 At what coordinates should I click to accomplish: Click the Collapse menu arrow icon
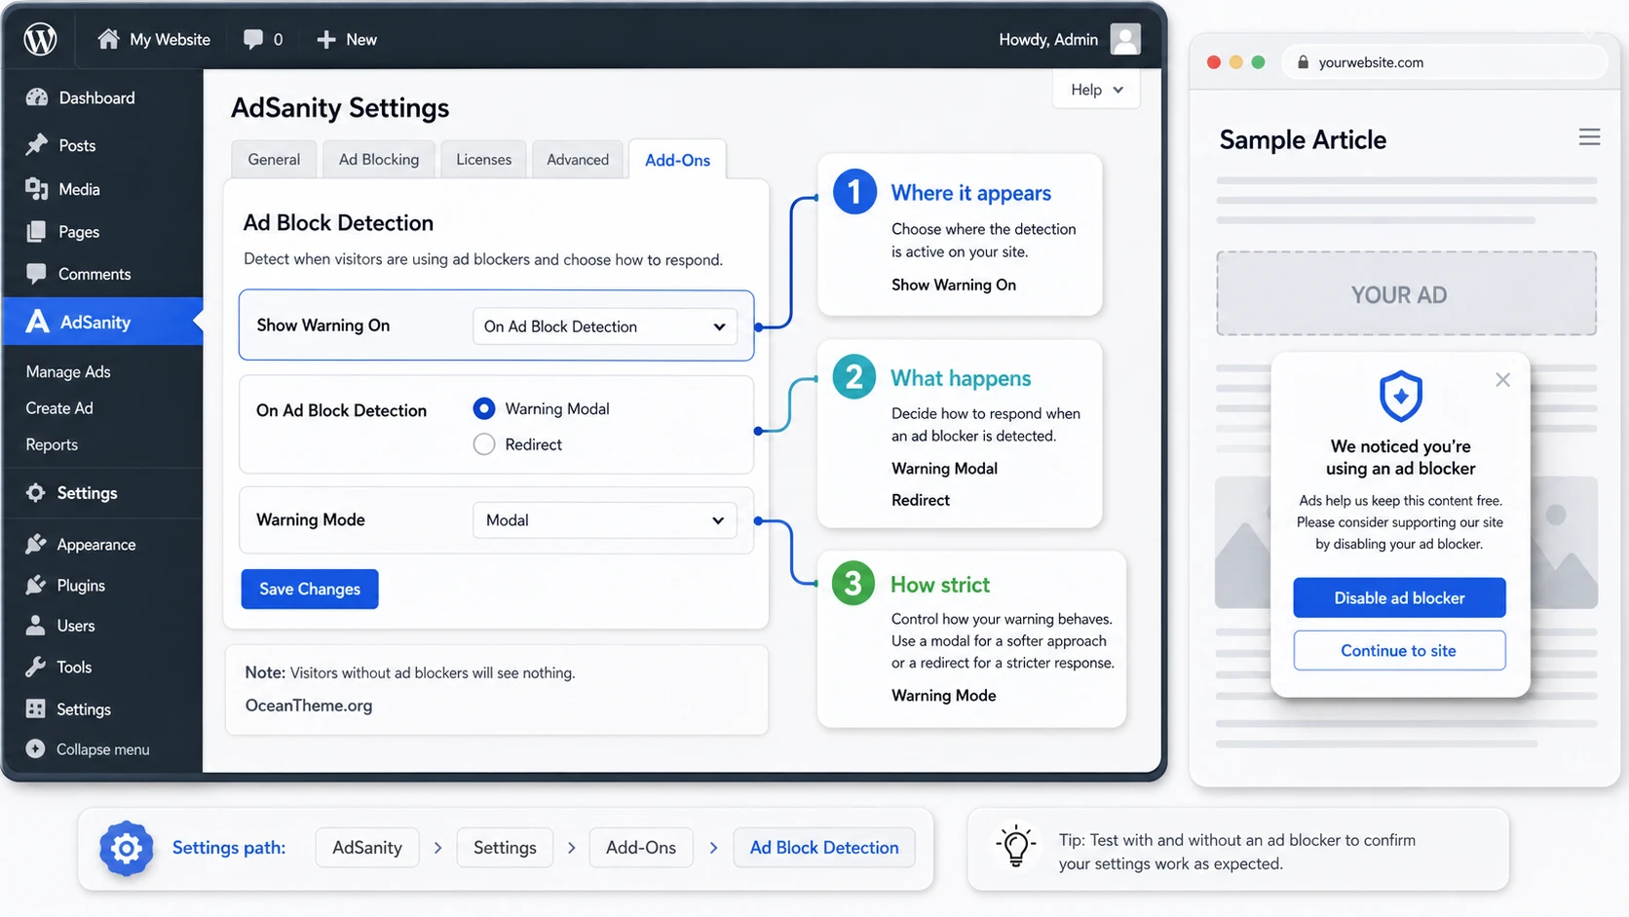coord(36,748)
